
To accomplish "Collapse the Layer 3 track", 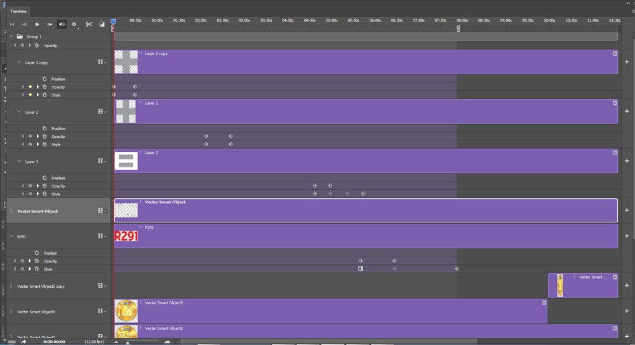I will click(x=19, y=161).
